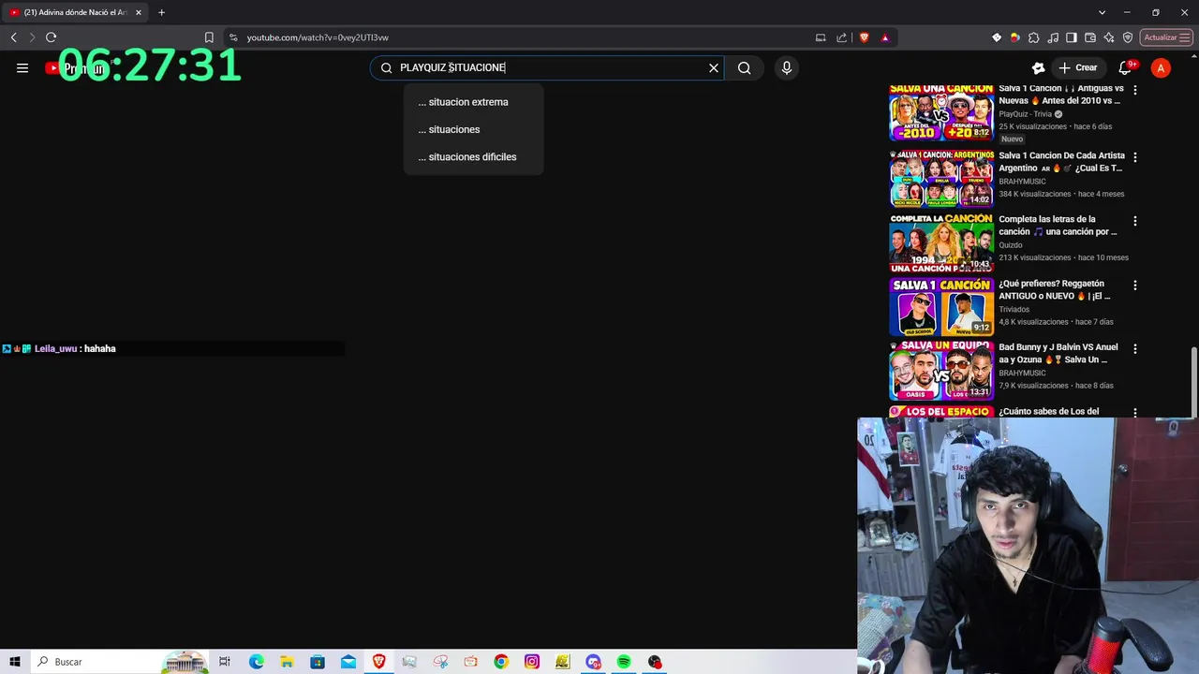Open the Brave VPN shield icon
Image resolution: width=1199 pixels, height=674 pixels.
pyautogui.click(x=1128, y=37)
